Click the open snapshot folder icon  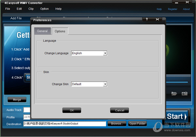(x=174, y=94)
